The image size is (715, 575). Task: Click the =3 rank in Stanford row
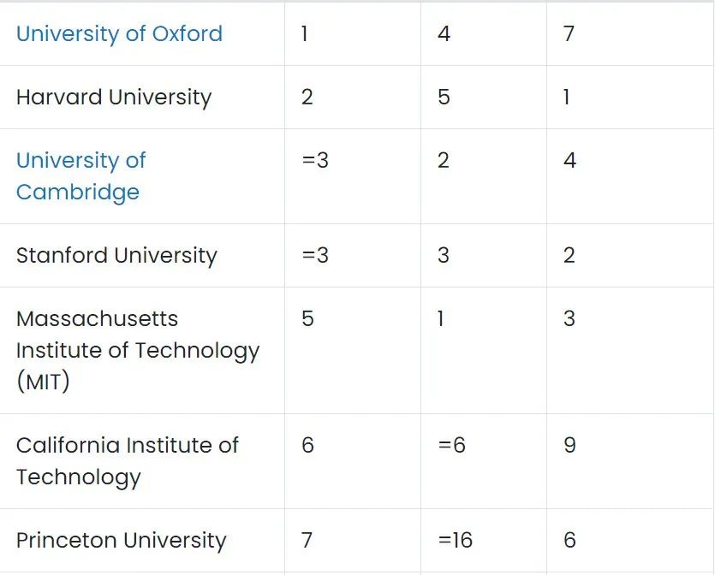315,256
